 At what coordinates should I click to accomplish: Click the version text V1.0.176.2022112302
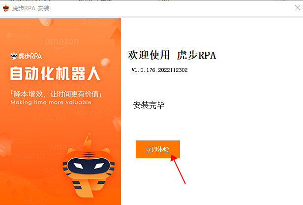(x=159, y=70)
